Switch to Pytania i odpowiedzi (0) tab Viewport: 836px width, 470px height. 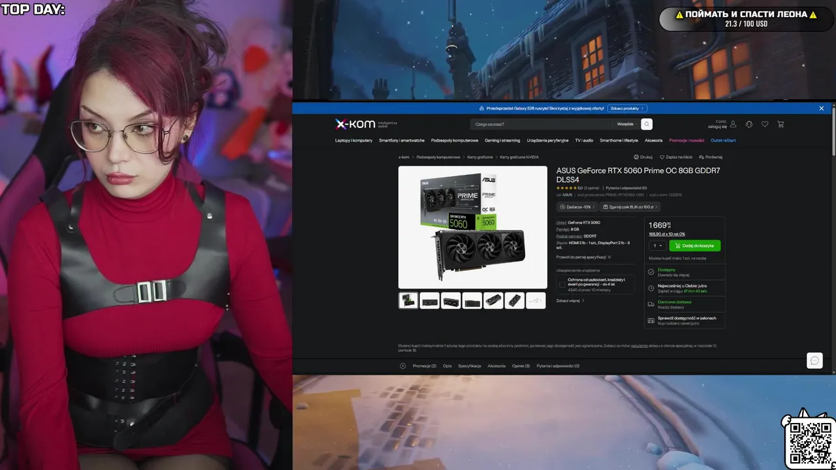[558, 366]
